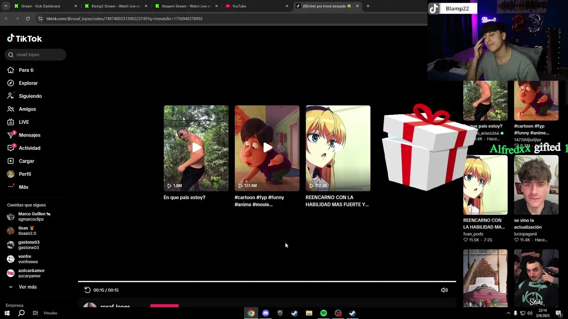Image resolution: width=568 pixels, height=319 pixels.
Task: Click browser back arrow
Action: click(x=6, y=19)
